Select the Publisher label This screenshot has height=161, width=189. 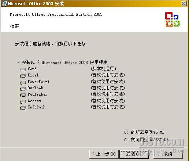pyautogui.click(x=37, y=94)
